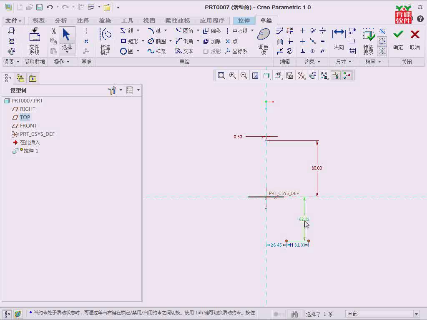427x320 pixels.
Task: Open the Help question mark icon
Action: 420,19
